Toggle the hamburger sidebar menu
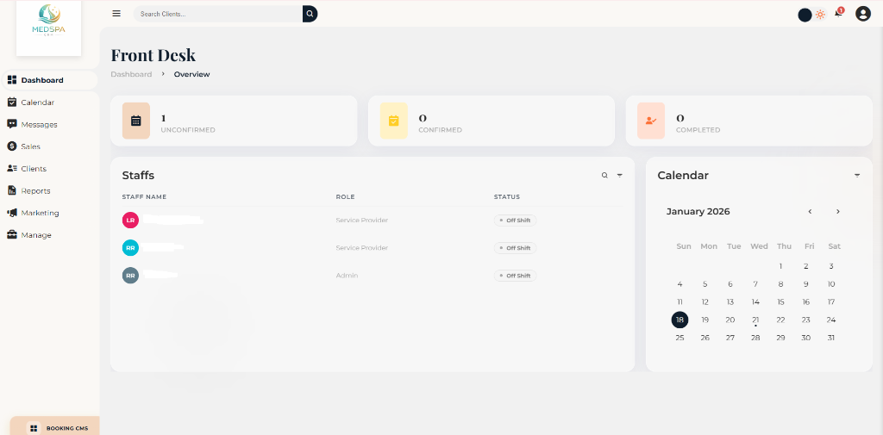This screenshot has height=435, width=883. pyautogui.click(x=116, y=14)
